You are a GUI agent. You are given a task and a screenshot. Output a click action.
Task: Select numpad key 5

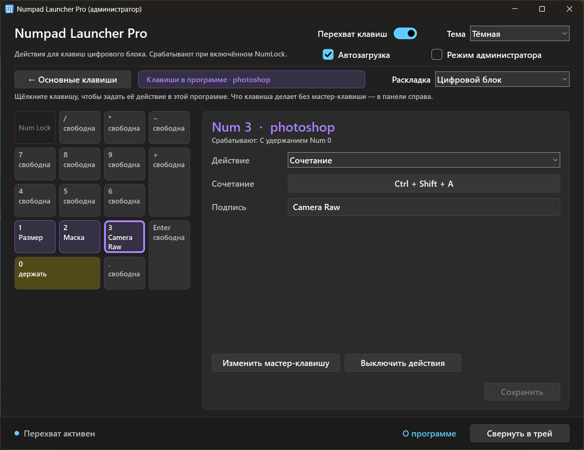[x=80, y=200]
